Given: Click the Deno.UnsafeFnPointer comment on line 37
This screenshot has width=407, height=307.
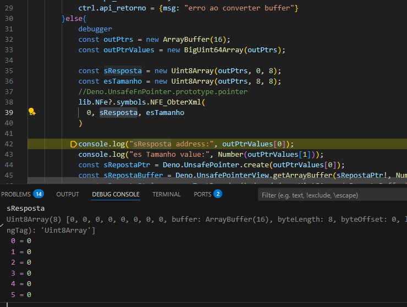Looking at the screenshot, I should coord(163,92).
